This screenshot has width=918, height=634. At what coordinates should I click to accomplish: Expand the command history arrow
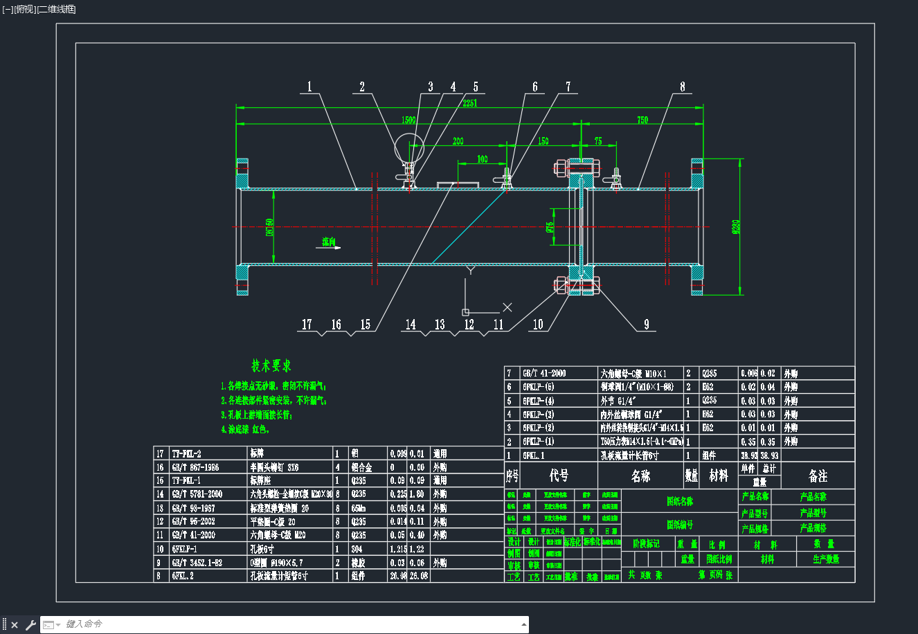pyautogui.click(x=523, y=625)
